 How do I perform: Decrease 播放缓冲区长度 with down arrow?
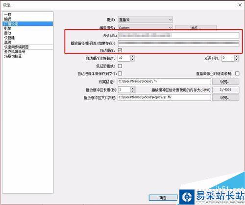(x=133, y=91)
